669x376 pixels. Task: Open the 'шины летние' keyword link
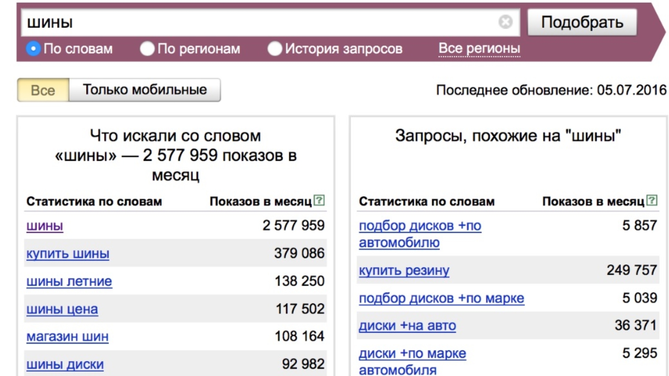pos(69,281)
